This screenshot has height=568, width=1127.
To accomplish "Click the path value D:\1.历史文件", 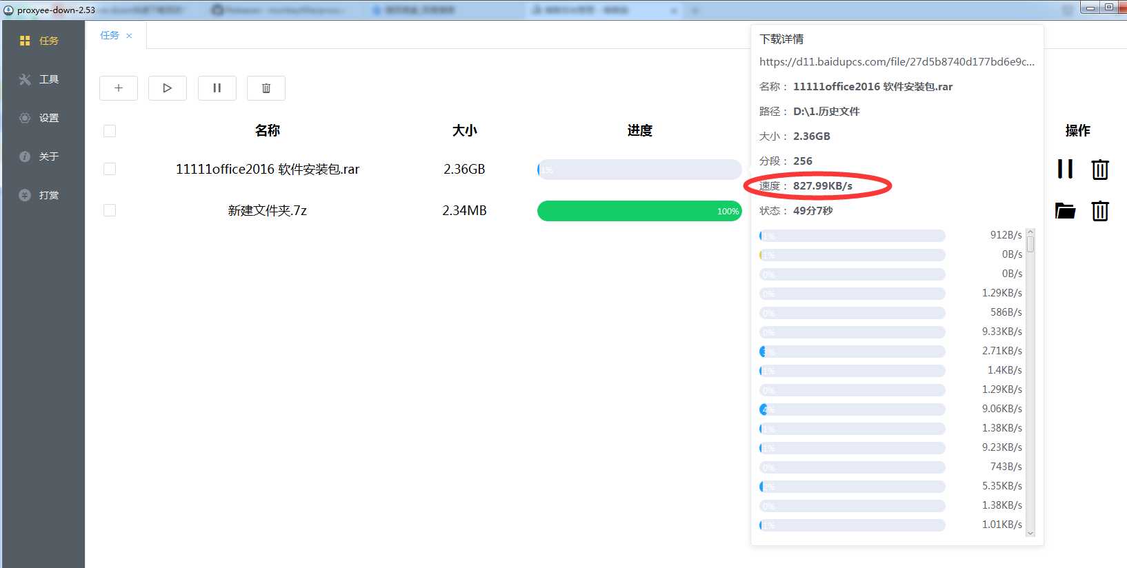I will point(826,111).
